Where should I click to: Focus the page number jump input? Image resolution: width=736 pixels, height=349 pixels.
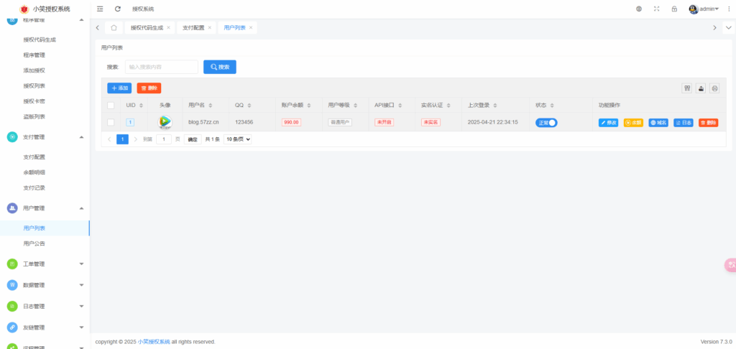[x=164, y=139]
